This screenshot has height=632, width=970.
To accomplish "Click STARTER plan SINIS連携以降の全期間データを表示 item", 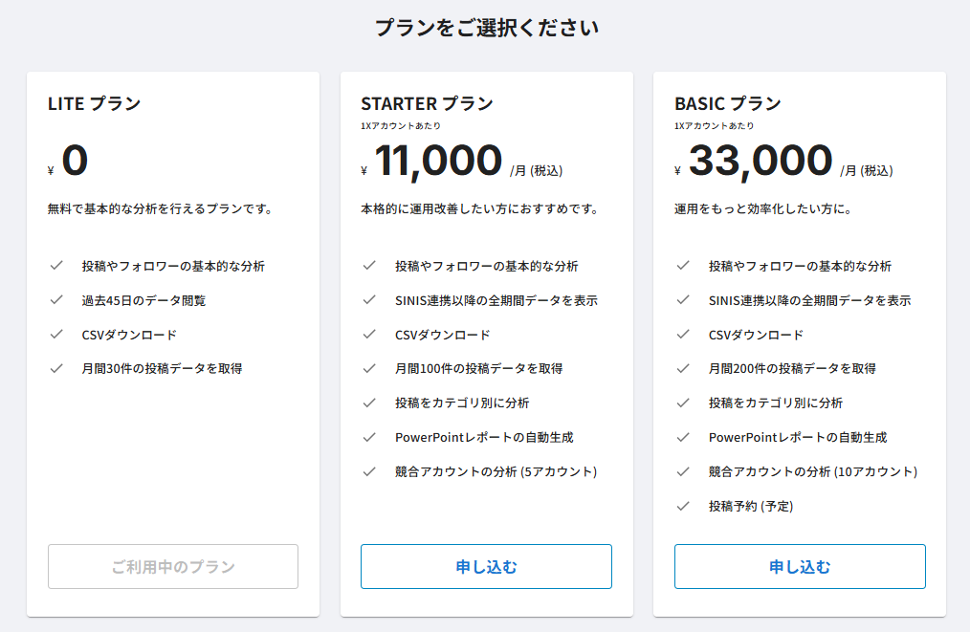I will tap(496, 300).
